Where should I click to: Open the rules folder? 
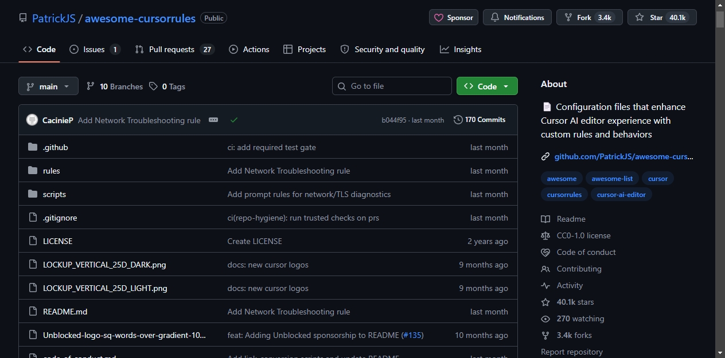tap(52, 171)
